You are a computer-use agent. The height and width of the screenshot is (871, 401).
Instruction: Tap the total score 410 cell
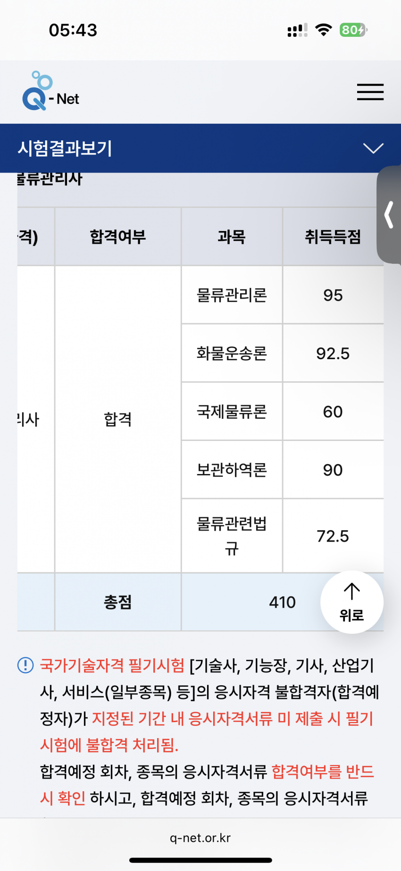(282, 602)
